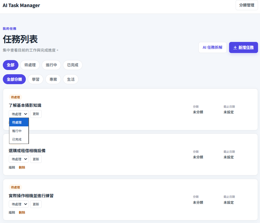The width and height of the screenshot is (260, 223).
Task: Choose 待處理 option in open dropdown list
Action: click(x=19, y=122)
